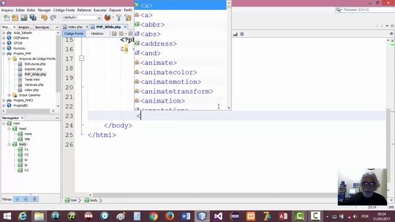Click the Clean and Build icon
This screenshot has width=395, height=222.
128,18
